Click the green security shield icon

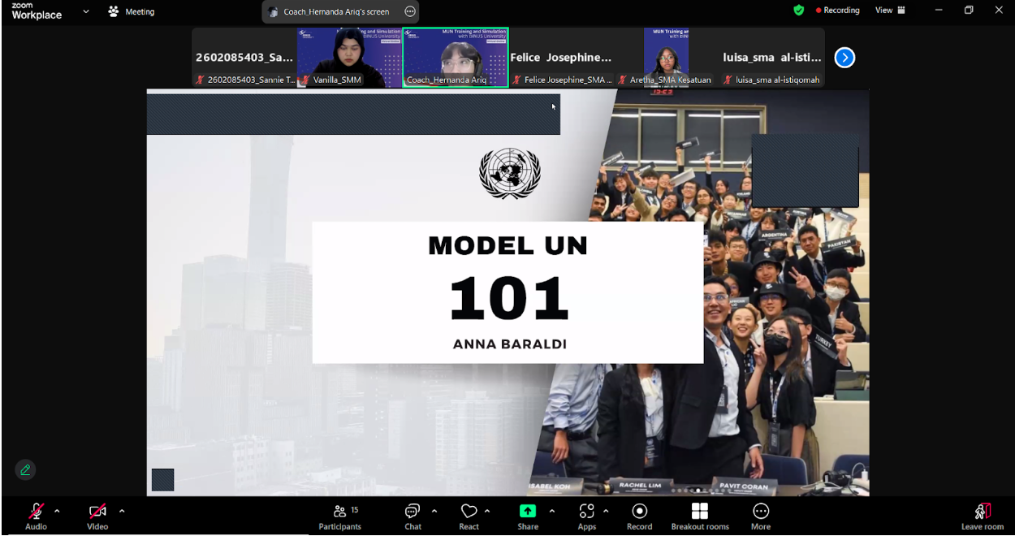799,11
